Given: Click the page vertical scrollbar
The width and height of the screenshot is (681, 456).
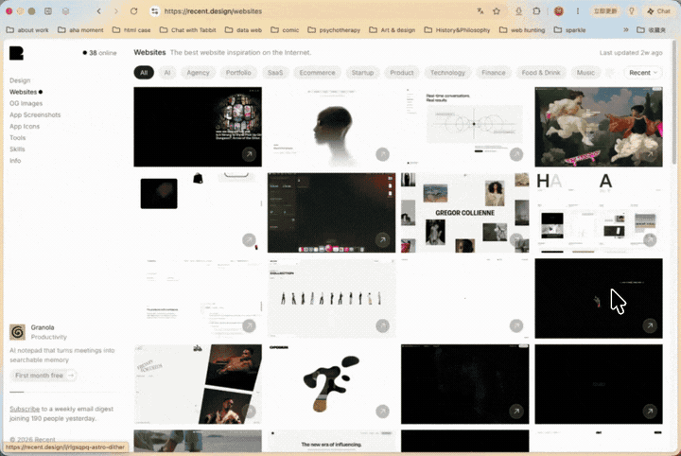Looking at the screenshot, I should click(674, 104).
